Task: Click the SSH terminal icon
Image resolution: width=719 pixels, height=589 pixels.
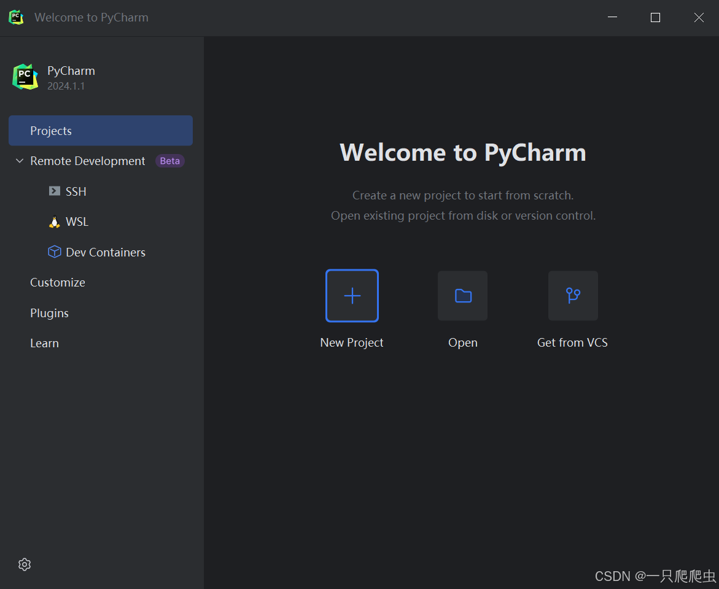Action: [x=55, y=191]
